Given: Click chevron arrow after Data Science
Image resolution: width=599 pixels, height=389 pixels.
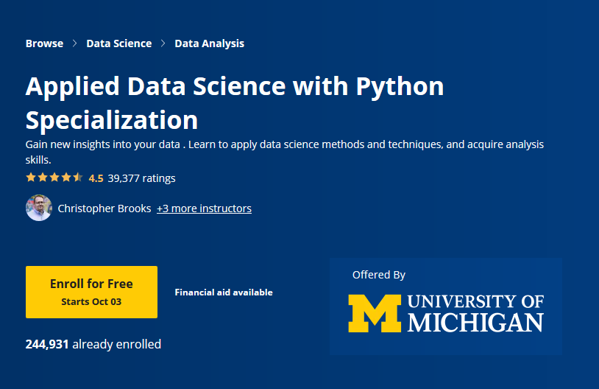Looking at the screenshot, I should 163,43.
